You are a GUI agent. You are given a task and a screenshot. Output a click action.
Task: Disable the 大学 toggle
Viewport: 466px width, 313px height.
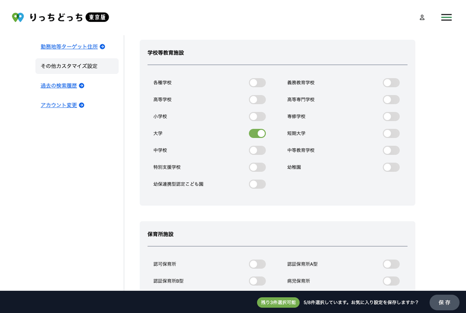click(257, 133)
